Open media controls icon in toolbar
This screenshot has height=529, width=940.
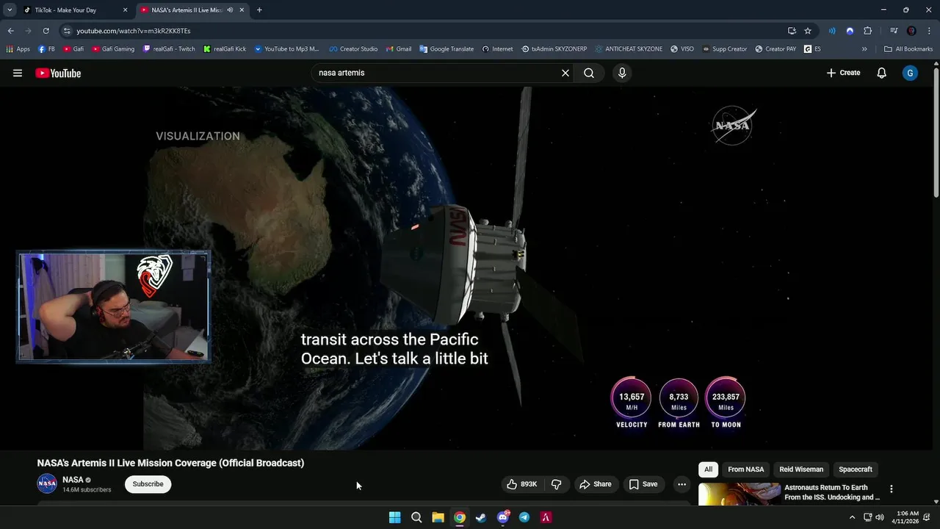pyautogui.click(x=894, y=31)
